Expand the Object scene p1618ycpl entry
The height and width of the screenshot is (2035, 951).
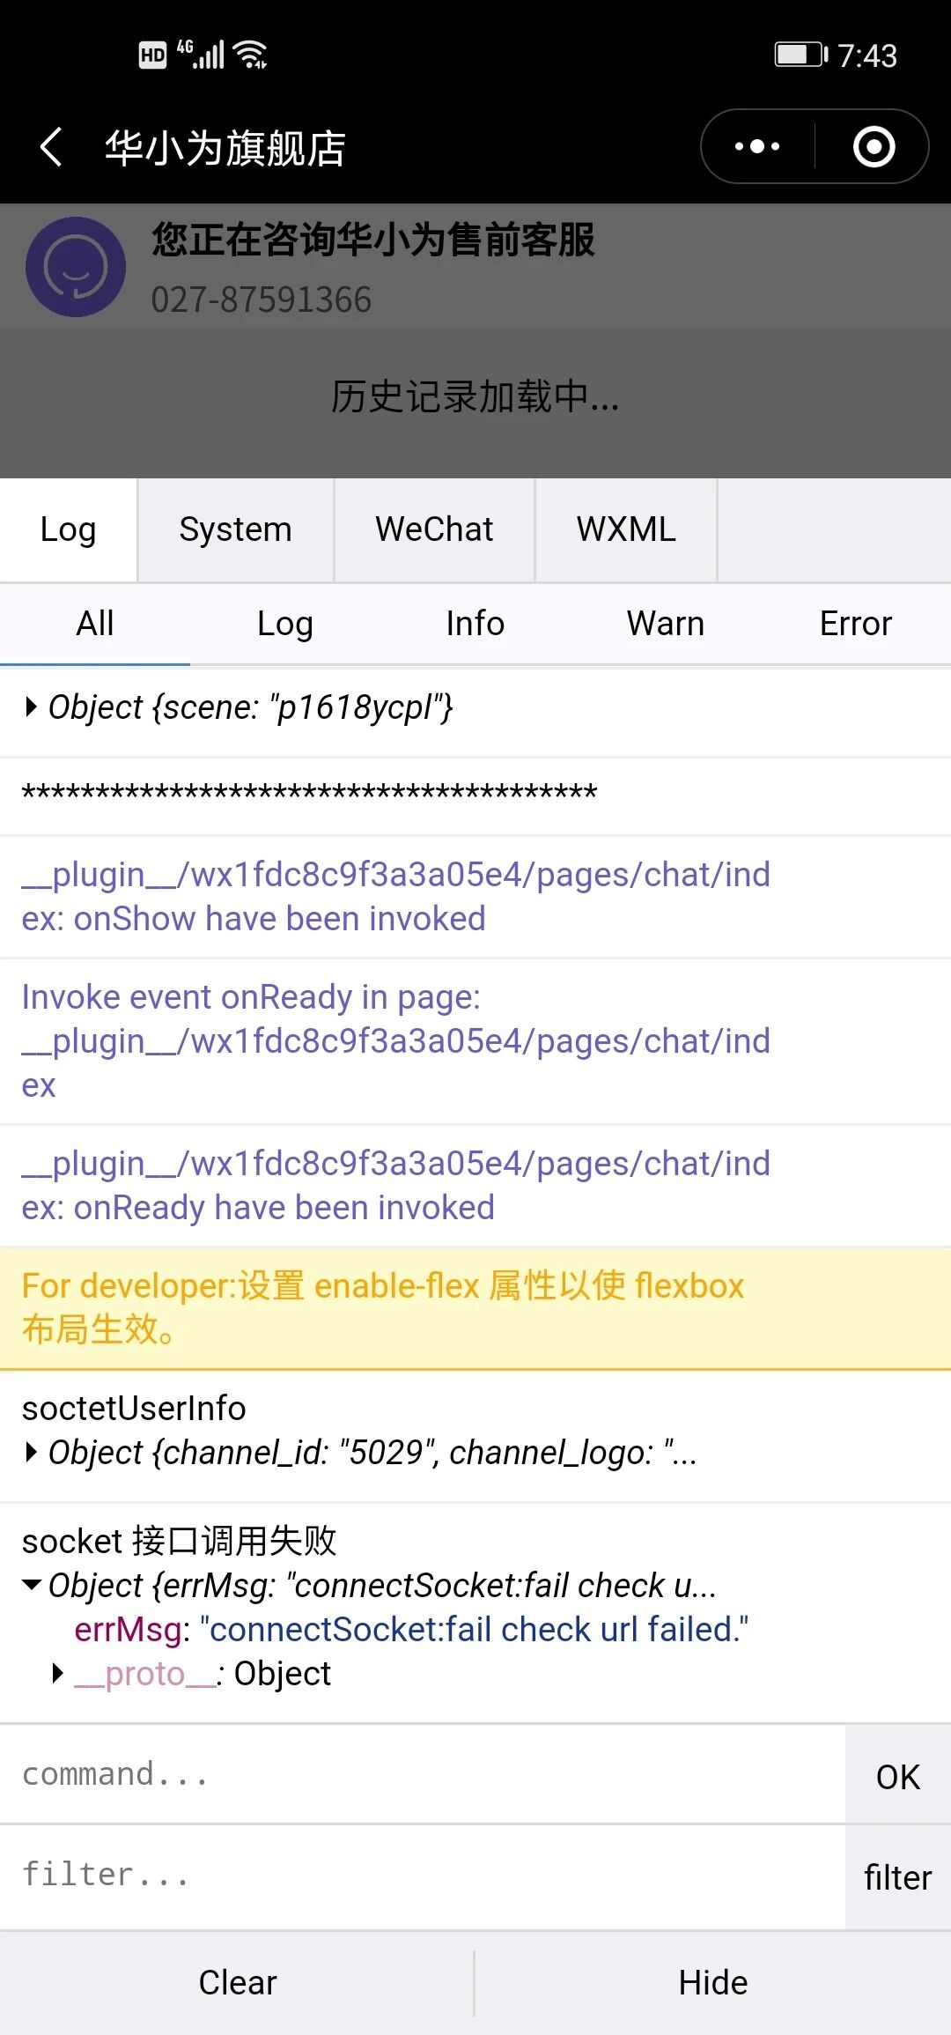pos(32,707)
